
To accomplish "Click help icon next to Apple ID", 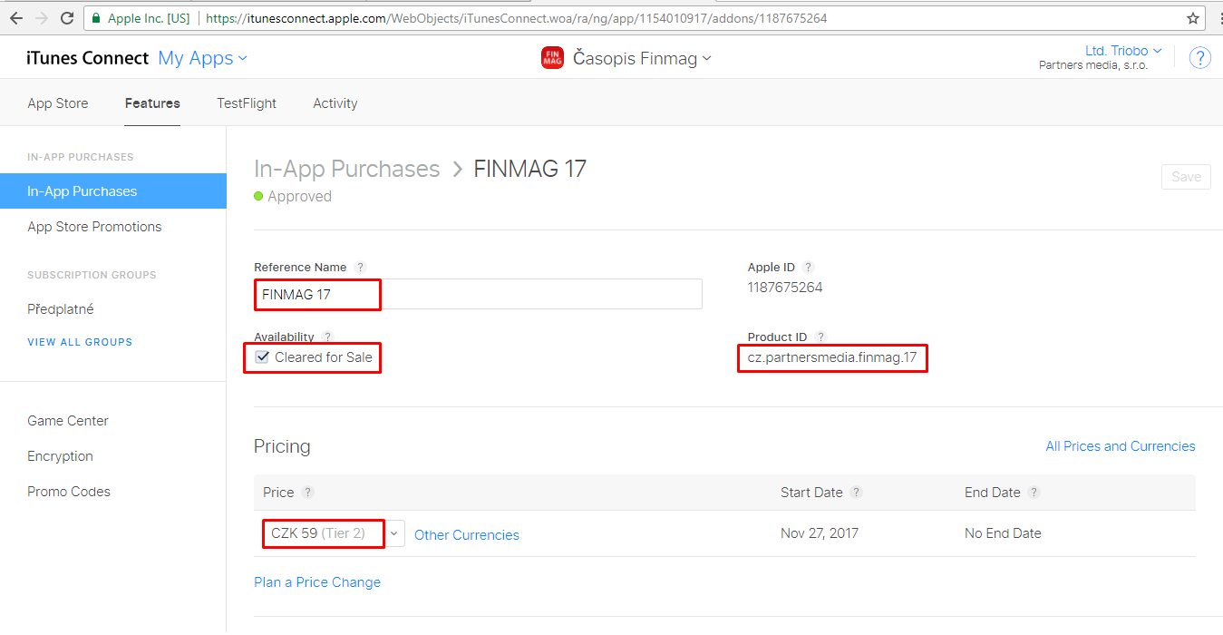I will pyautogui.click(x=808, y=268).
